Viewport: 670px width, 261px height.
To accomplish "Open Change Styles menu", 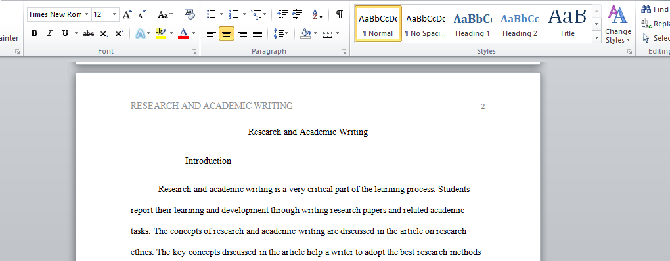I will [x=618, y=25].
